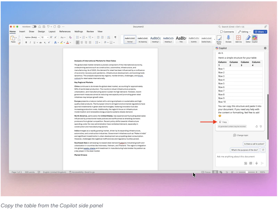
Task: Open the Copilot ribbon button
Action: (x=255, y=39)
